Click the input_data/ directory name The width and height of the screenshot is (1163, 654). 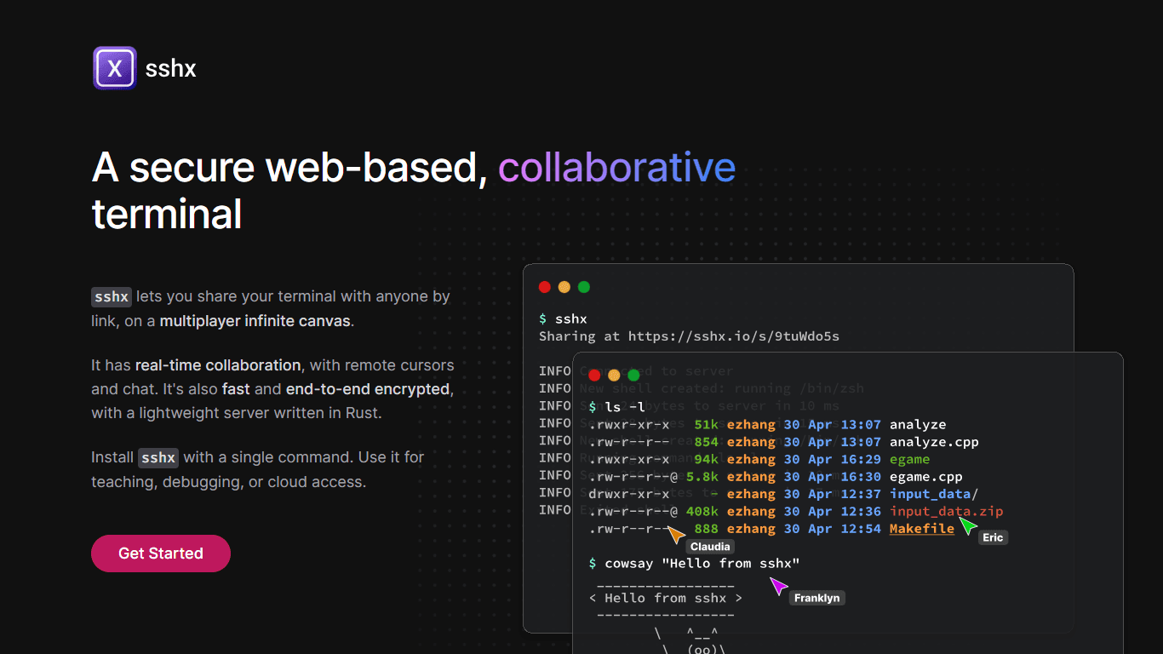click(934, 494)
